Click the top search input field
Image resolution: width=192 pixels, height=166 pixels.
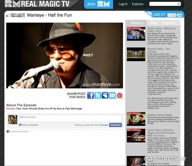pos(163,4)
